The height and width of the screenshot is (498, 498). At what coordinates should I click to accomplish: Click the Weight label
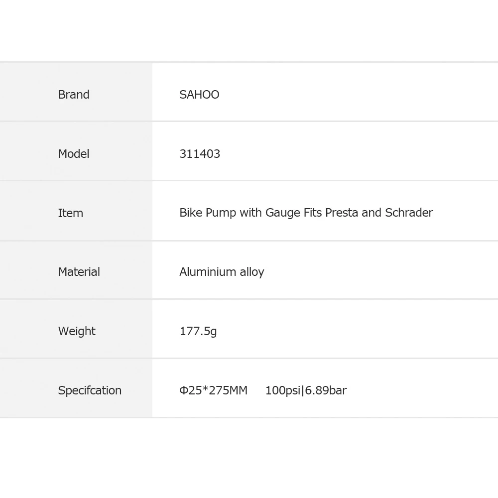tap(77, 331)
